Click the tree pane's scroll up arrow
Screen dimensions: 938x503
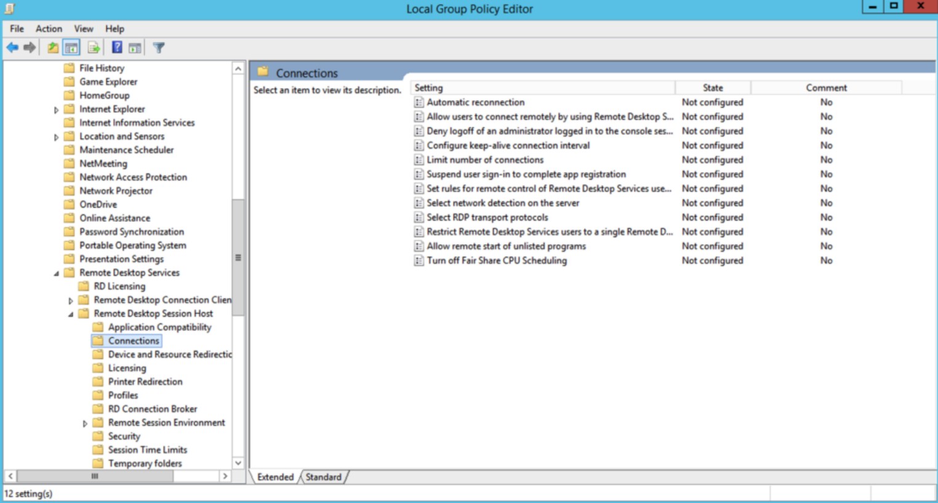pos(238,68)
